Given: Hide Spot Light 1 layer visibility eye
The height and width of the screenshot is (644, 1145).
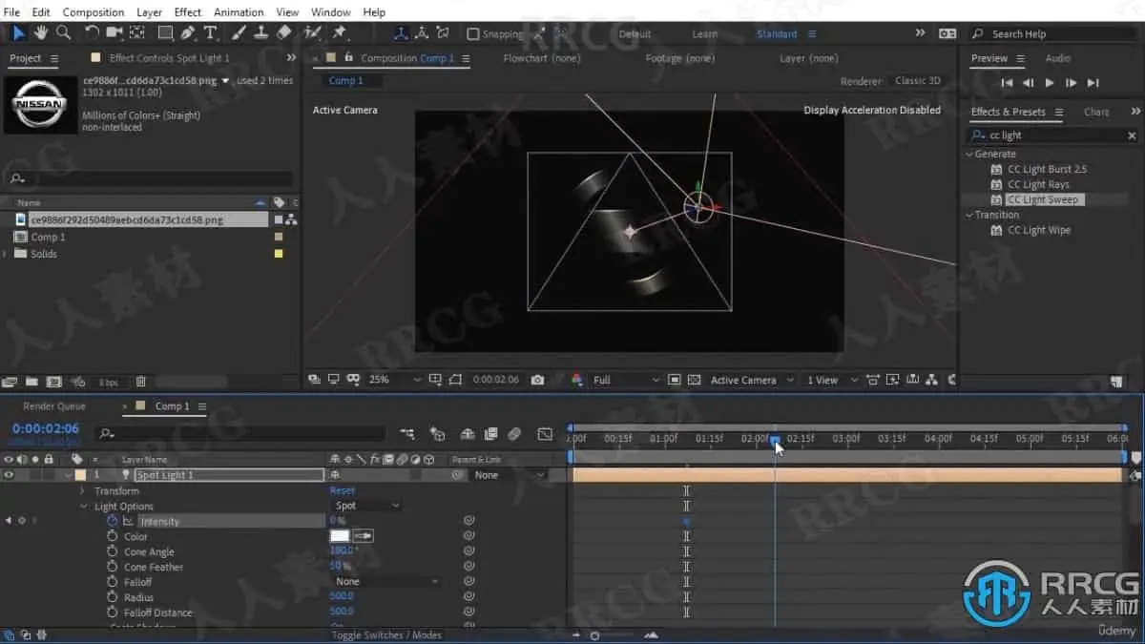Looking at the screenshot, I should [x=10, y=474].
